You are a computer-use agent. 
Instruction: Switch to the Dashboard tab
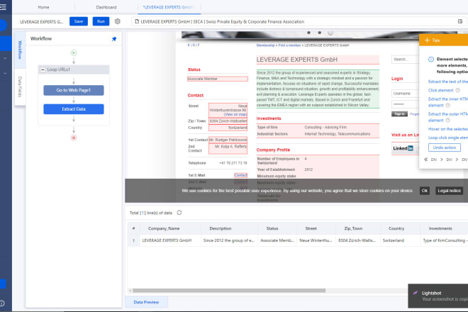[106, 7]
